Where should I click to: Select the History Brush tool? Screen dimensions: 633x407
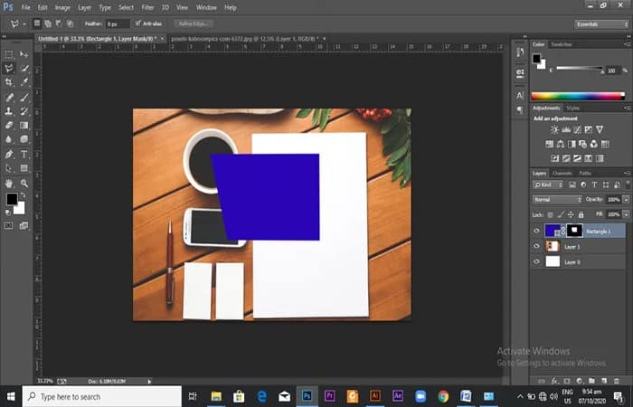[x=24, y=111]
